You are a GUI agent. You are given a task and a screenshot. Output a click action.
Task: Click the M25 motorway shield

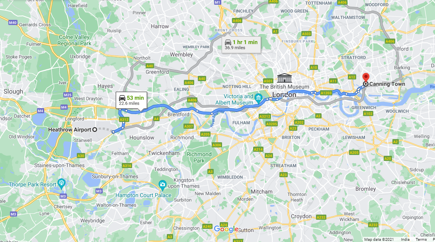(x=68, y=95)
